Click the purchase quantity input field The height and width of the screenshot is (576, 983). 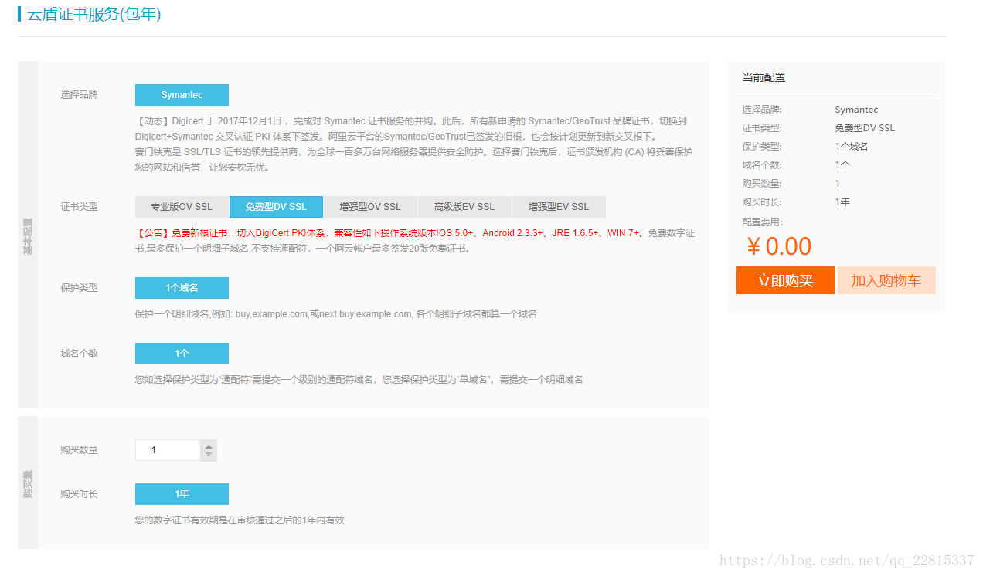(x=167, y=450)
